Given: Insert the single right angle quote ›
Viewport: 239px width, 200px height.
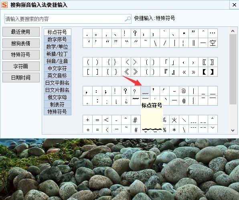Looking at the screenshot, I should click(x=193, y=62).
